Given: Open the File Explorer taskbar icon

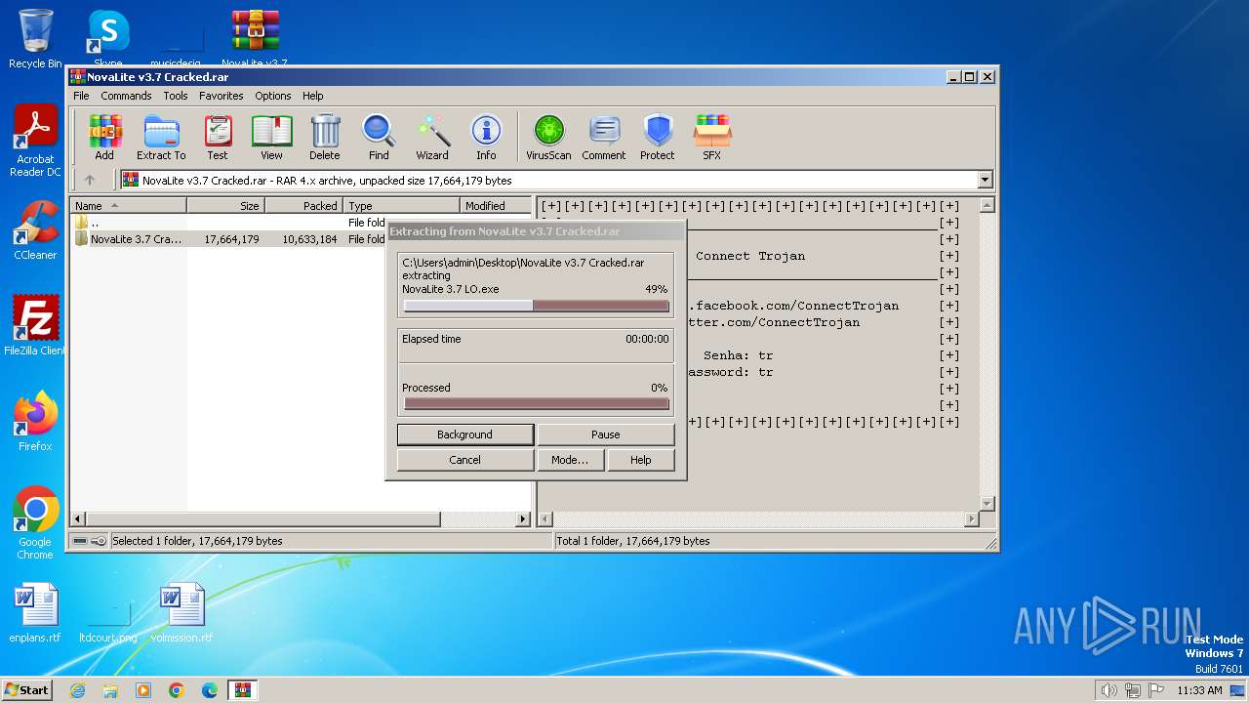Looking at the screenshot, I should (x=110, y=690).
